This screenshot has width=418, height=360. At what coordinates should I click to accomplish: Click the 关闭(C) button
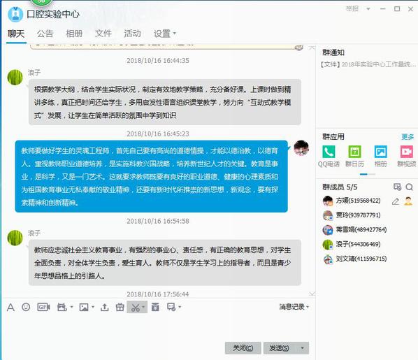243,348
